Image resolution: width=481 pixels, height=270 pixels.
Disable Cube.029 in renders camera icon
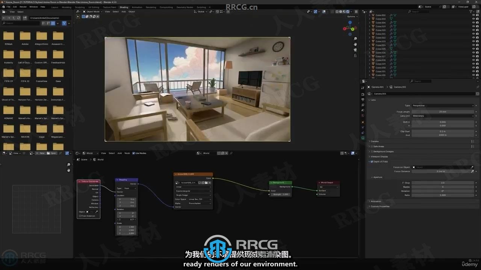click(477, 64)
